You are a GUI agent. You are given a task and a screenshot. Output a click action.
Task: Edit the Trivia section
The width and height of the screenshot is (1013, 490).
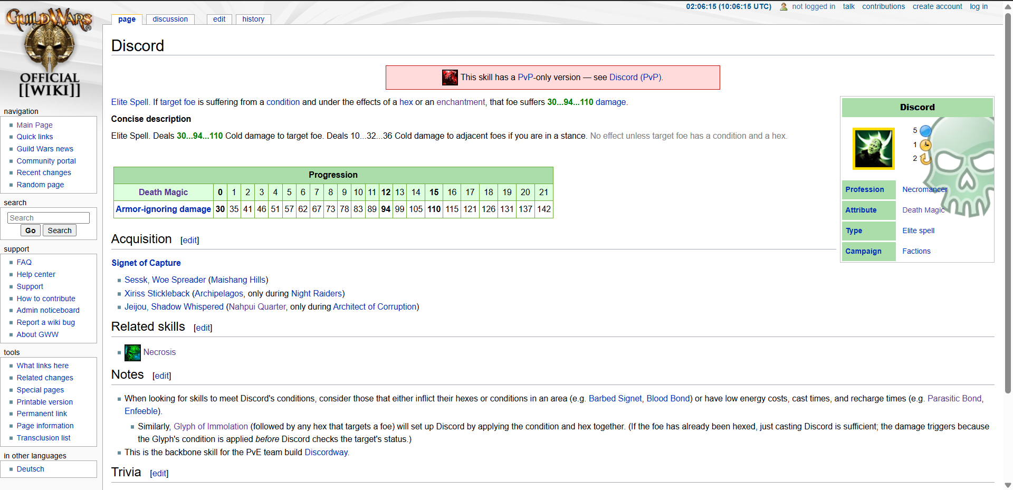159,473
